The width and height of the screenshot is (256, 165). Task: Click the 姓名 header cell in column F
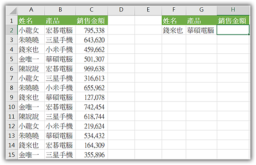[174, 20]
